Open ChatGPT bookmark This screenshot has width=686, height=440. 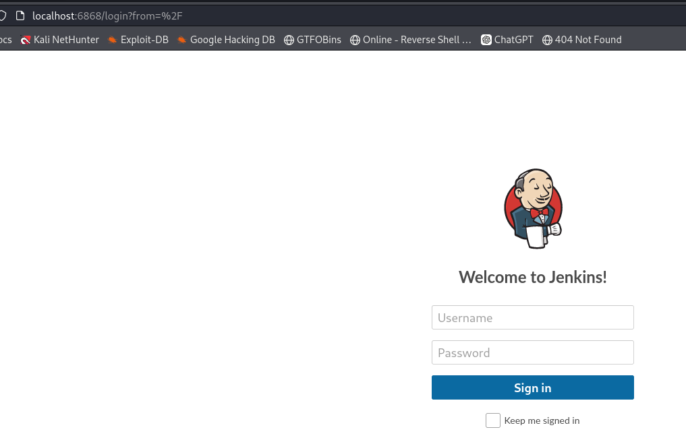pos(507,40)
